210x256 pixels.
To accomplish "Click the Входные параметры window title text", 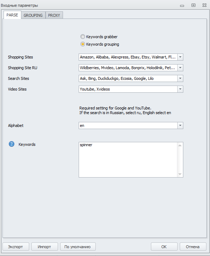I will click(20, 5).
